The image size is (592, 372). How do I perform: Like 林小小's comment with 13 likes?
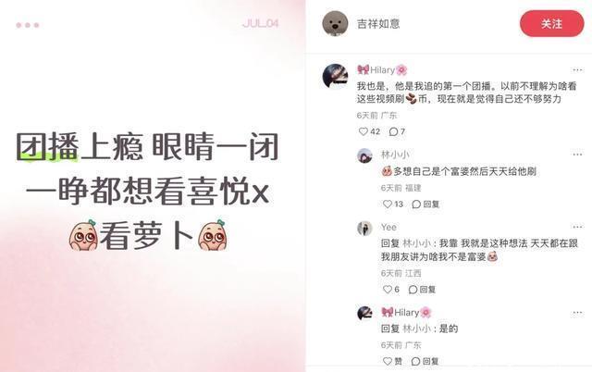[x=392, y=205]
